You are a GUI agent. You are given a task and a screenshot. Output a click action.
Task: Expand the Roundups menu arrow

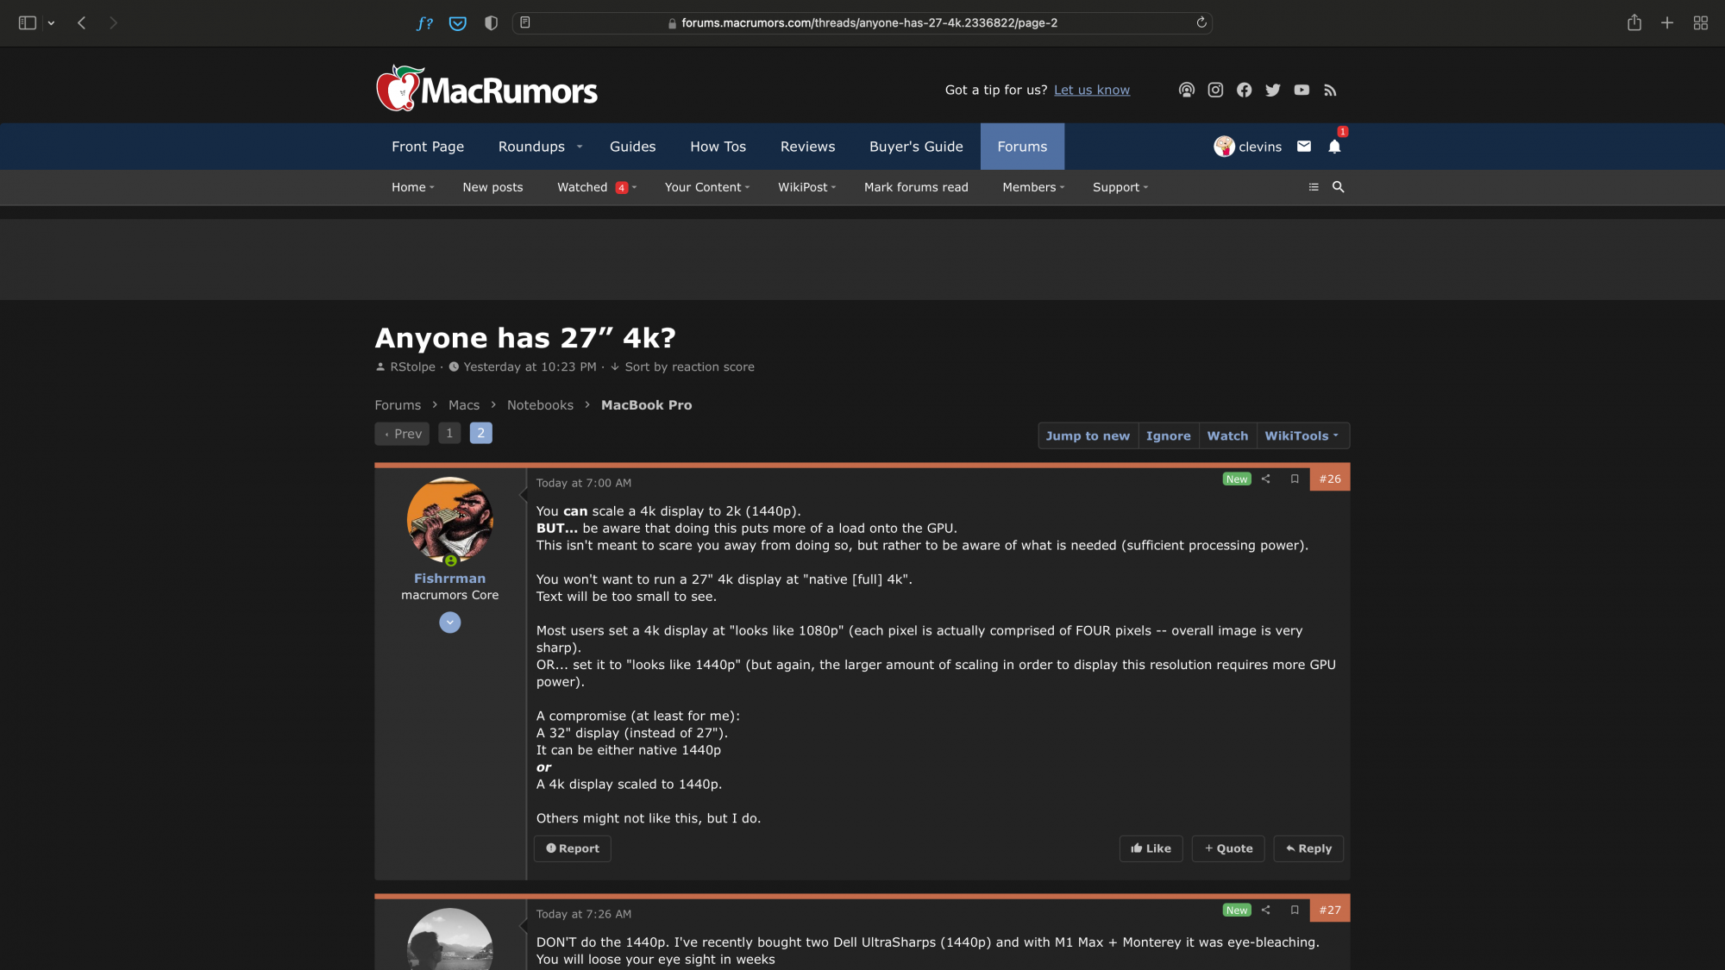580,147
